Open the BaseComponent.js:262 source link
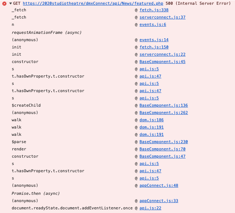The width and height of the screenshot is (235, 213). coord(163,113)
